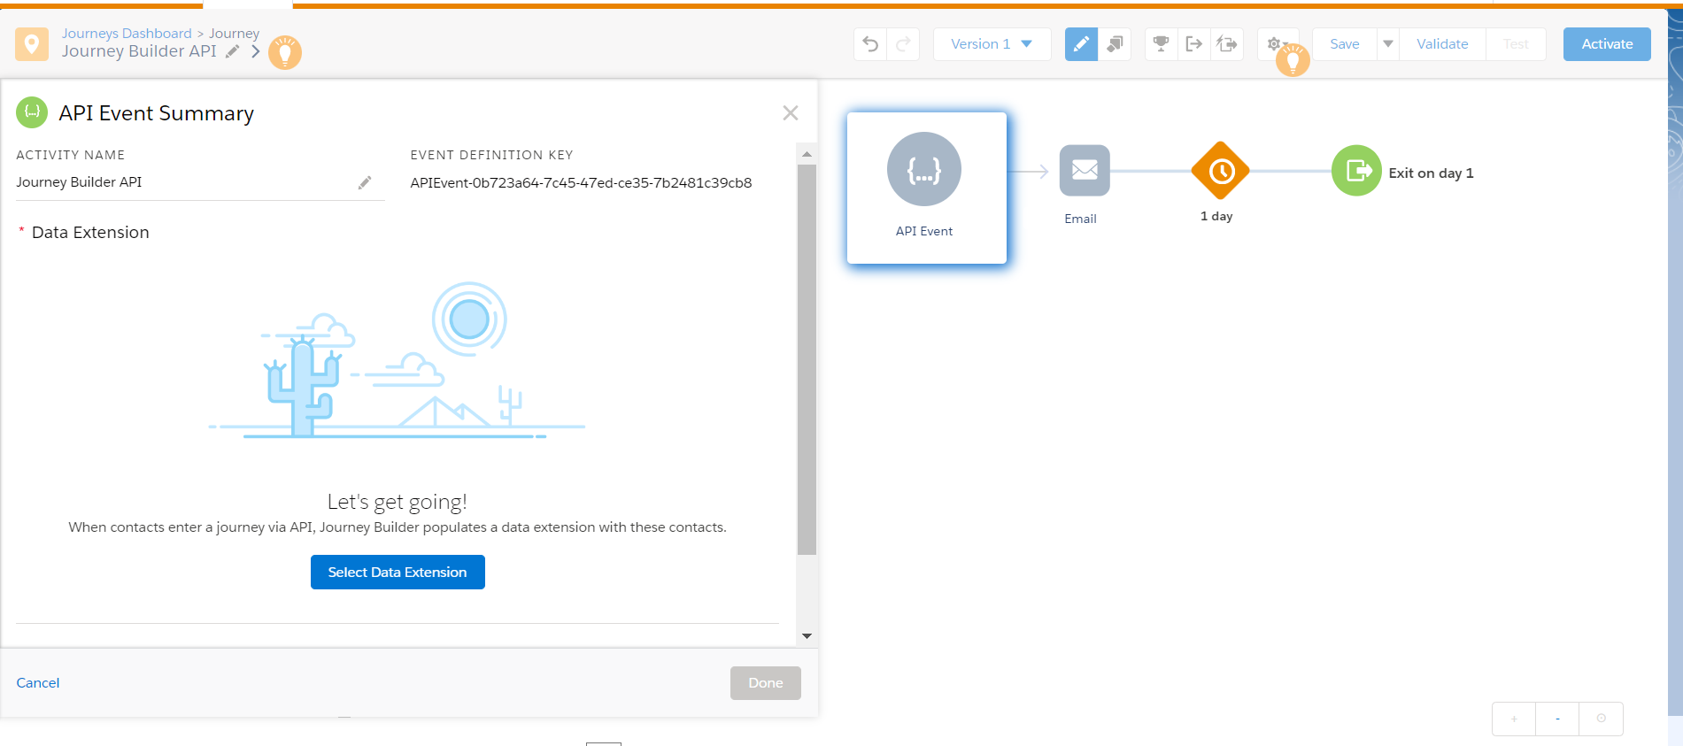Click the canvas zoom reset button

[1601, 719]
